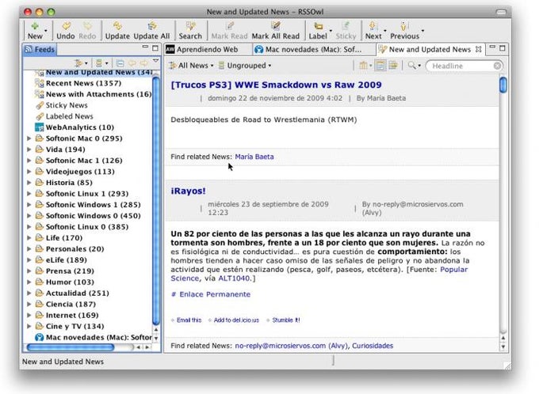Click the ALT1040 link
Image resolution: width=539 pixels, height=394 pixels.
(x=234, y=278)
